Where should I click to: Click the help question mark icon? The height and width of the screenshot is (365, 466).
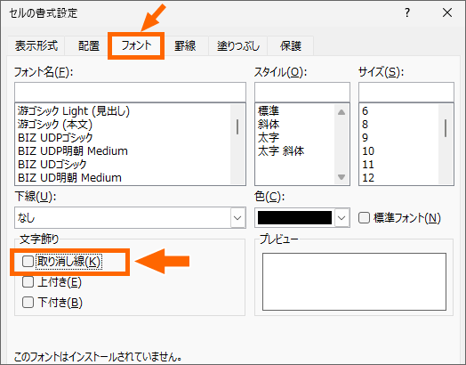407,12
